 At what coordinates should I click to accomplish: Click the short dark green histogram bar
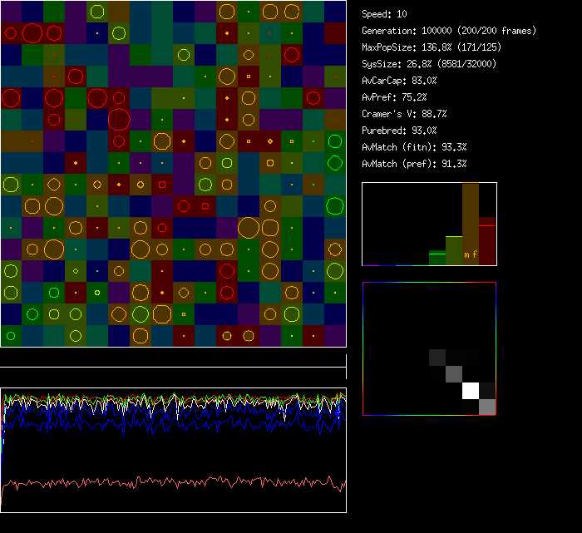pos(437,258)
